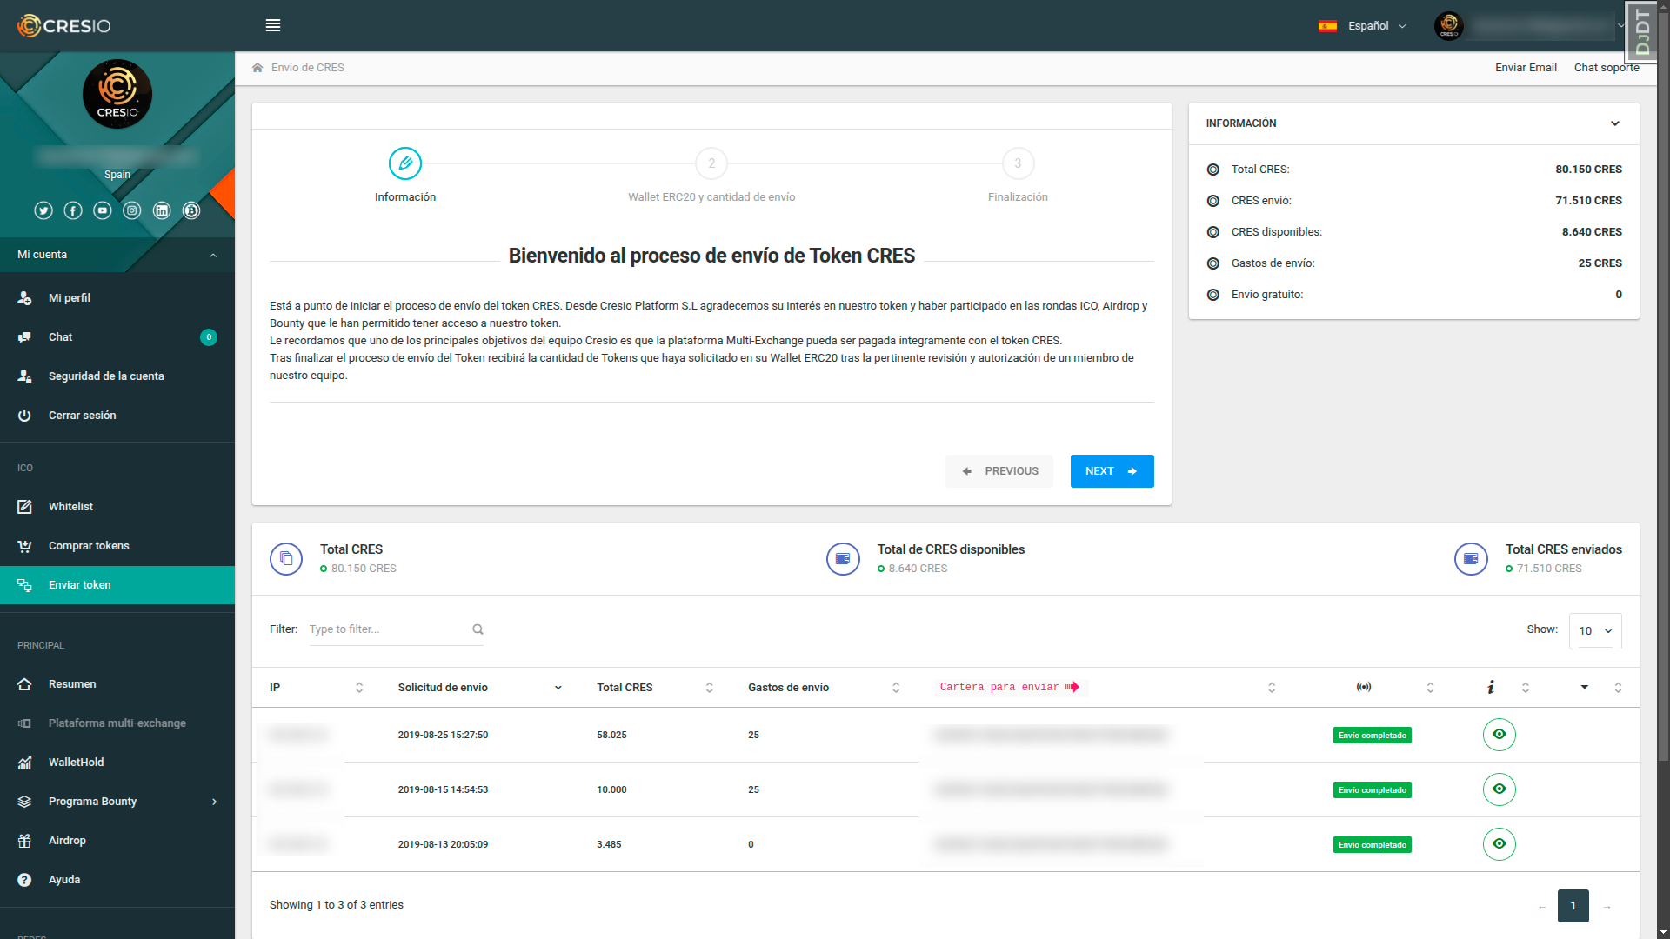View details of 2019-08-15 shipment

pos(1499,789)
